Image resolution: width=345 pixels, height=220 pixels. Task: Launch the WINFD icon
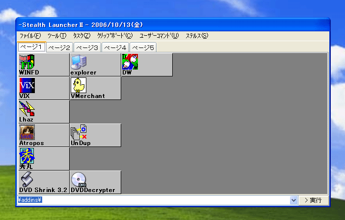[x=44, y=65]
